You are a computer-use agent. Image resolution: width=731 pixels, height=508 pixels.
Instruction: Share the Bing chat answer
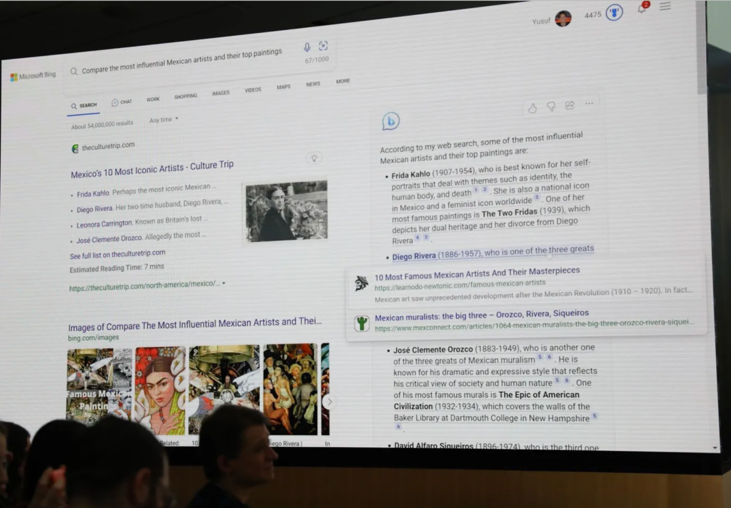click(x=570, y=106)
